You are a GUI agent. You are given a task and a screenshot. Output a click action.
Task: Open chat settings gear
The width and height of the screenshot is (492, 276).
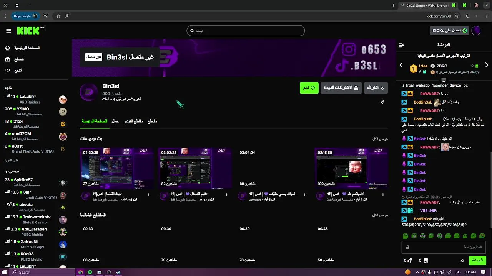click(x=462, y=261)
